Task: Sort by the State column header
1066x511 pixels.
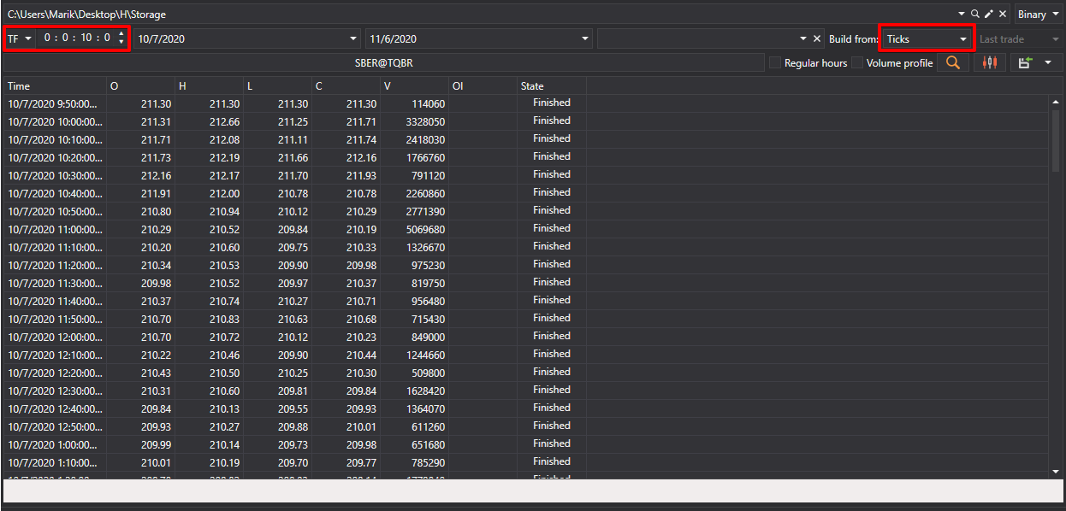Action: pyautogui.click(x=552, y=85)
